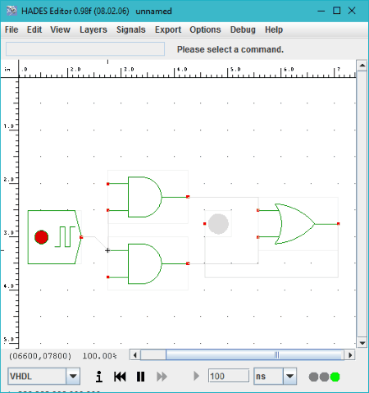Maximize the HADES Editor window

pyautogui.click(x=337, y=11)
